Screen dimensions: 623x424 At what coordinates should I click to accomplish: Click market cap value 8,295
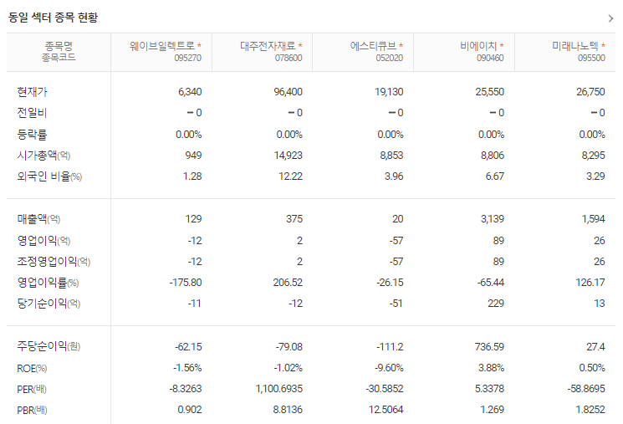tap(593, 156)
